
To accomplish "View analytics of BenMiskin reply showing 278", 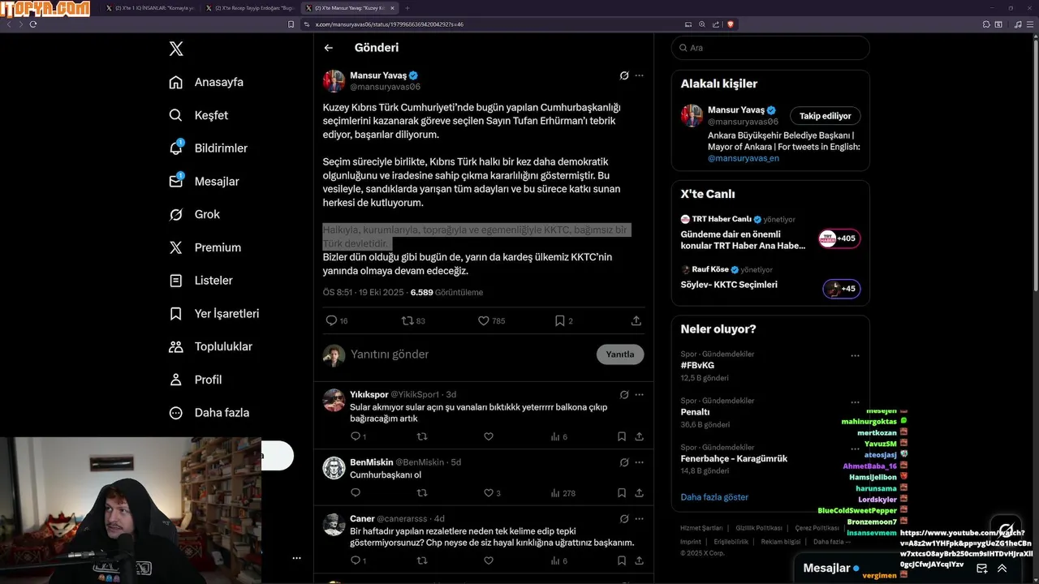I will (563, 492).
